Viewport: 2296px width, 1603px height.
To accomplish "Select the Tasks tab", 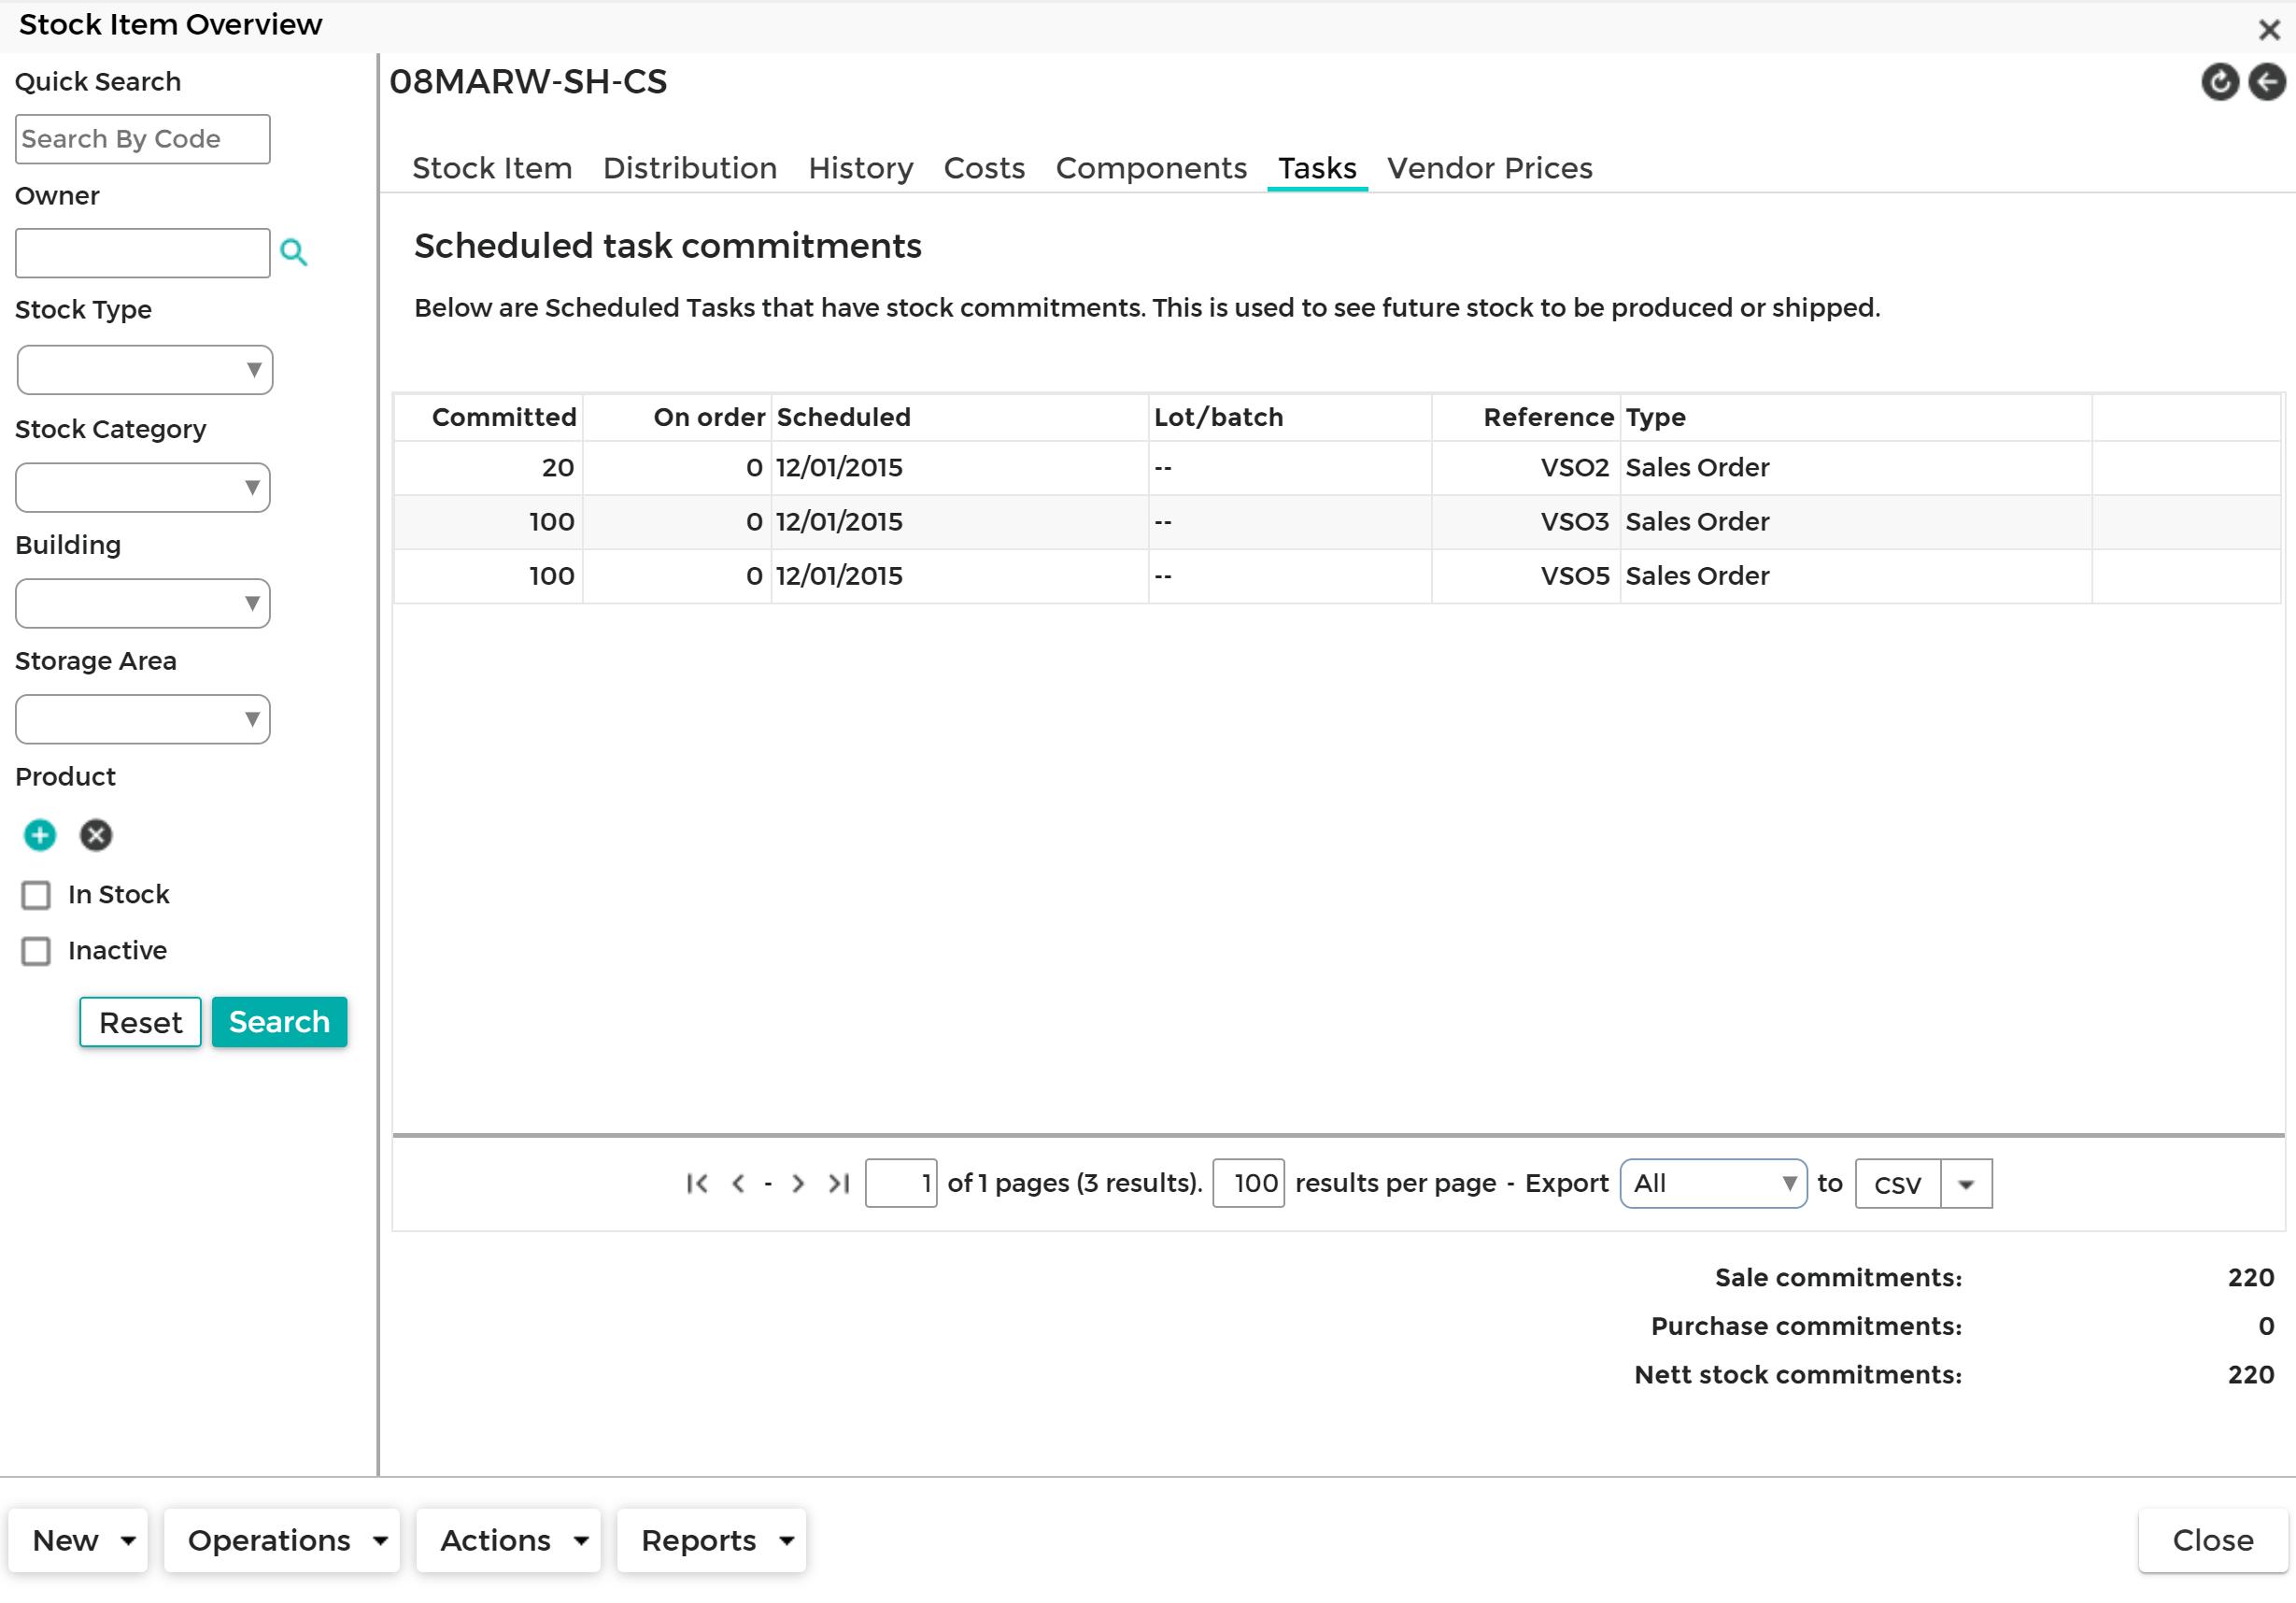I will [1317, 168].
